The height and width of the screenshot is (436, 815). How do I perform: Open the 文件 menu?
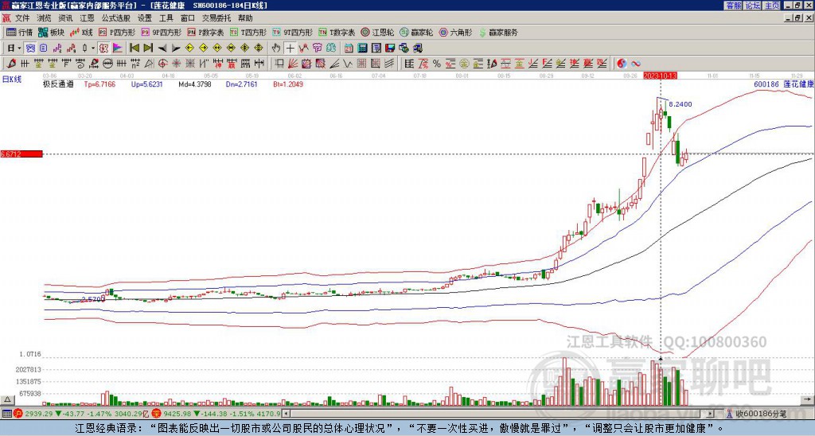(22, 18)
